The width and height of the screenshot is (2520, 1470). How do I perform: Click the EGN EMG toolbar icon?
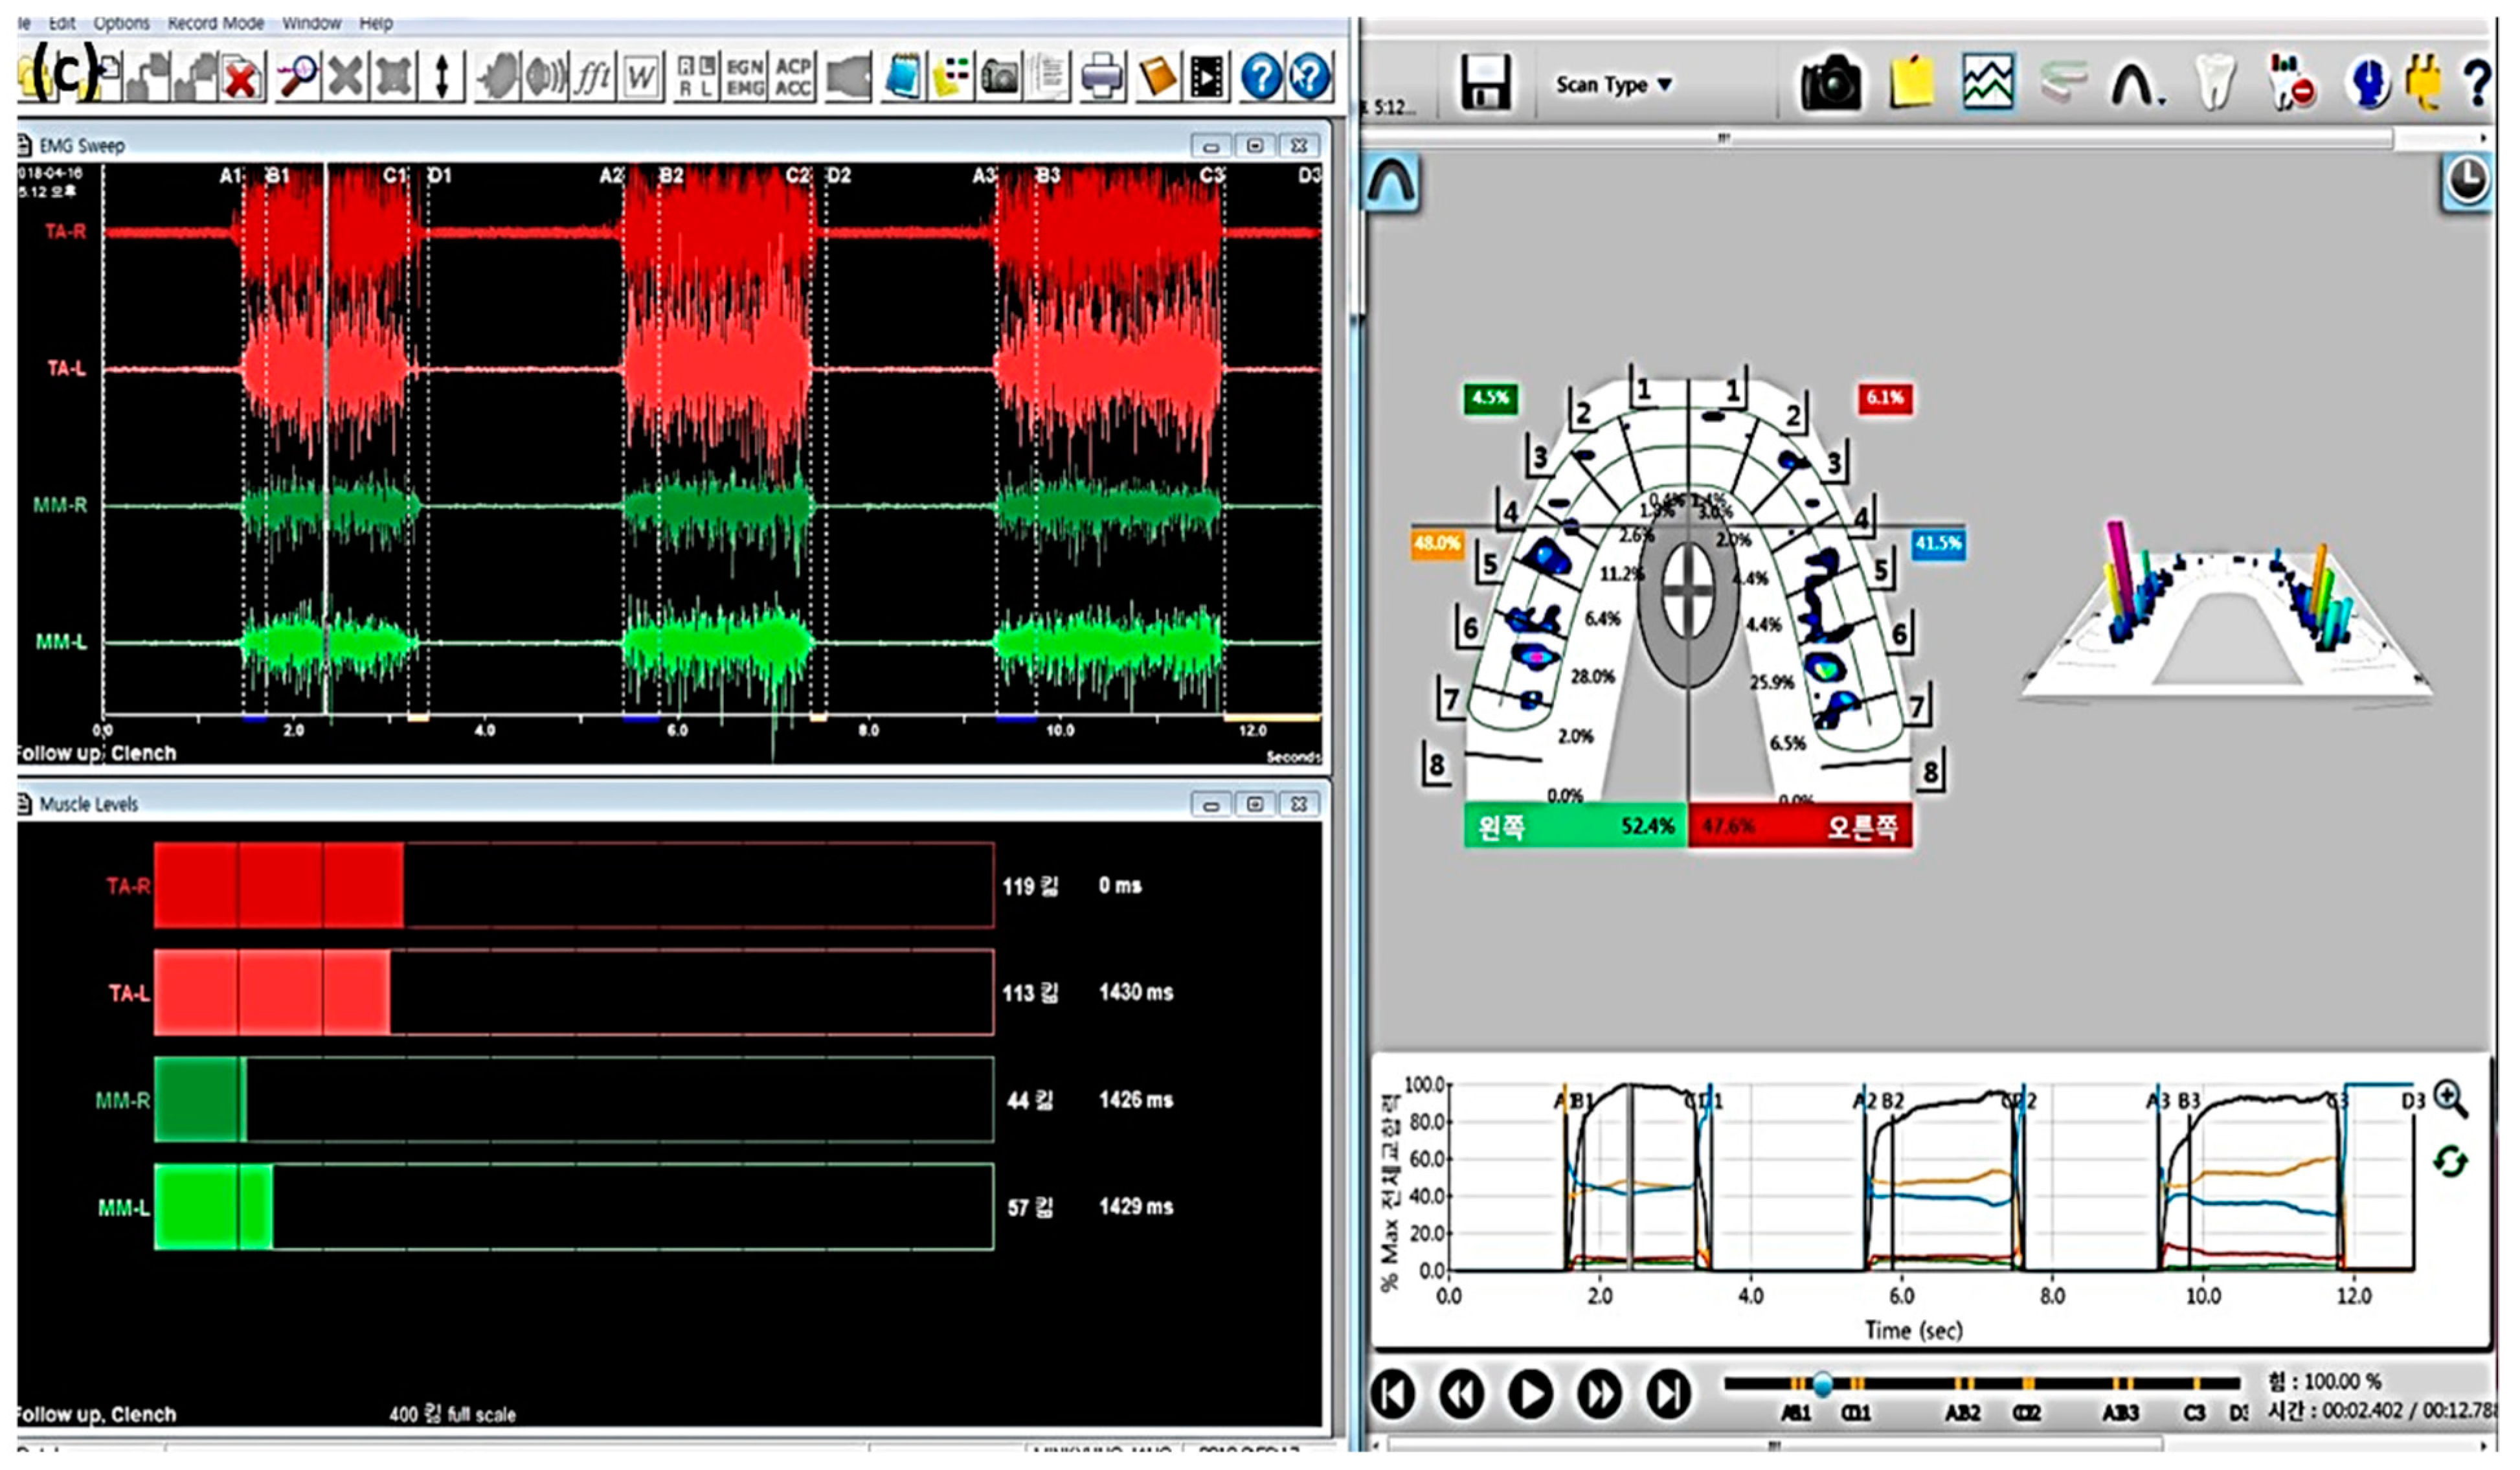click(745, 77)
